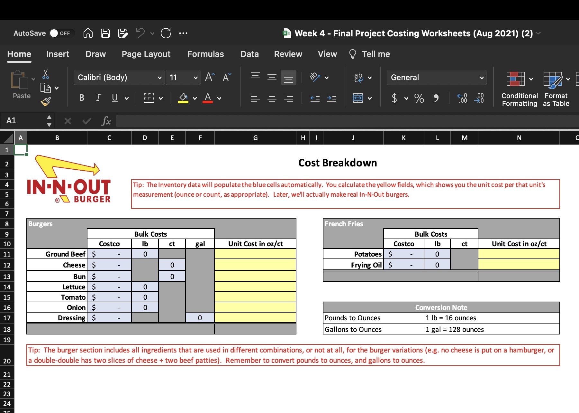579x413 pixels.
Task: Click the Paste button
Action: 21,85
